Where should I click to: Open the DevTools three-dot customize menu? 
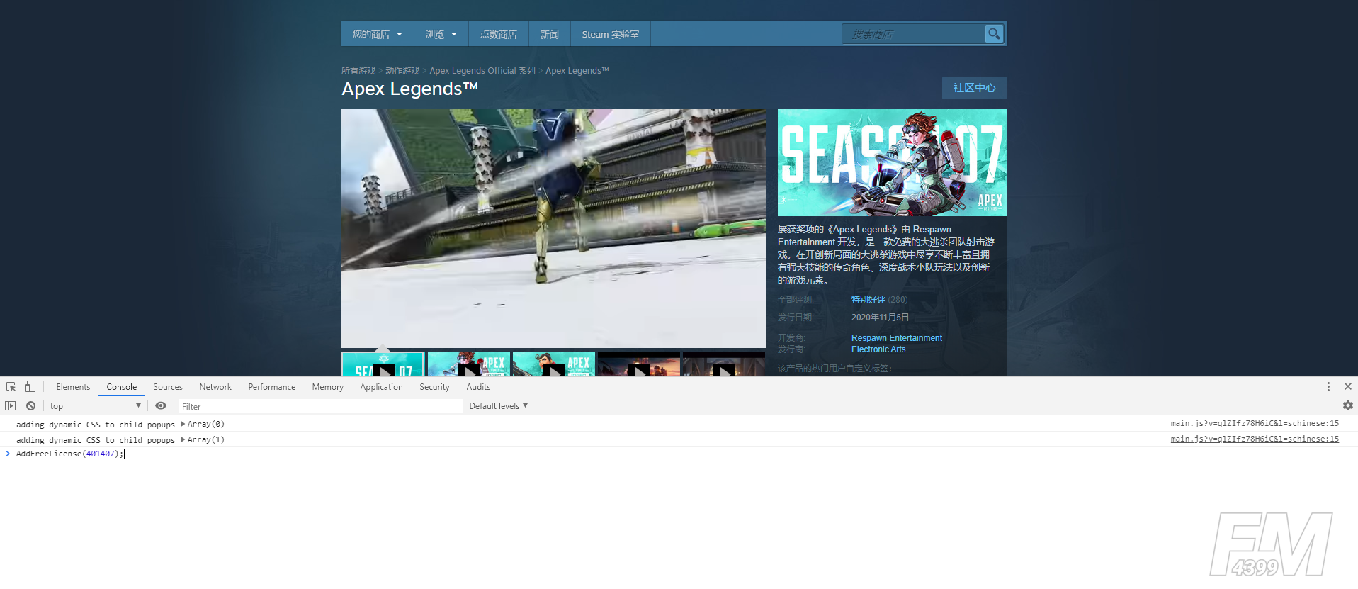[1328, 387]
